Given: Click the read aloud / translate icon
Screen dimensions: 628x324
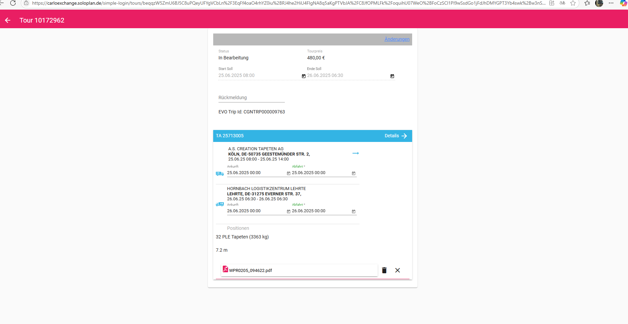Looking at the screenshot, I should tap(562, 3).
